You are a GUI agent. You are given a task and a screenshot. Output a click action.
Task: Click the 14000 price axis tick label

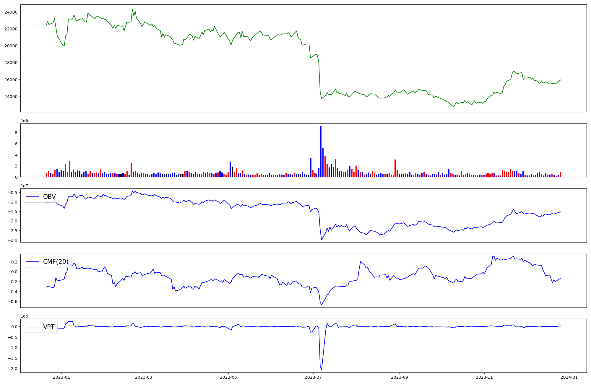(x=11, y=97)
